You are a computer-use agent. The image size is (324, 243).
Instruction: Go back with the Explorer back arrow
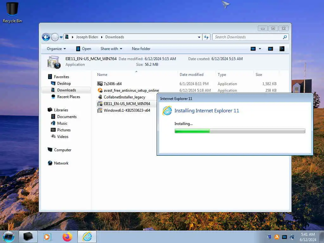pyautogui.click(x=46, y=37)
